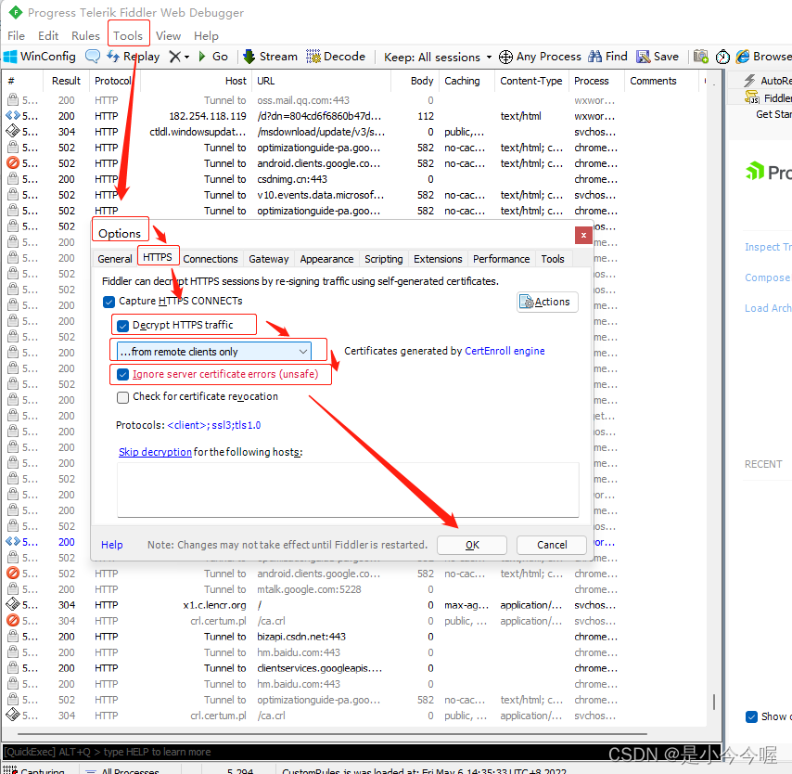Image resolution: width=792 pixels, height=774 pixels.
Task: Switch to the Gateway tab
Action: [269, 259]
